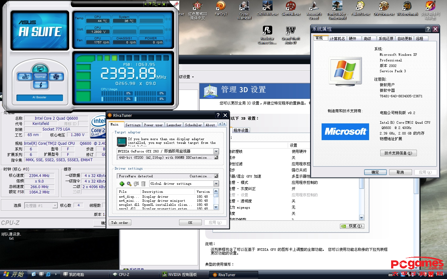Click the back arrow icon in AI Suite header
The image size is (447, 279).
click(x=146, y=4)
